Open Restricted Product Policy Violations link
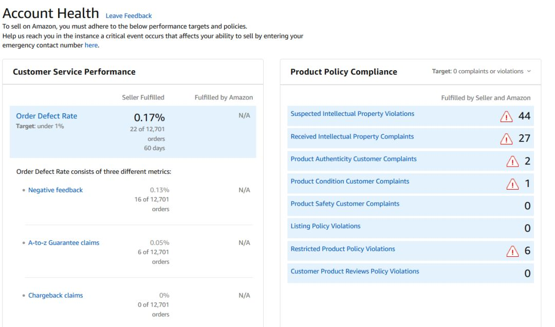This screenshot has height=327, width=555. point(343,249)
